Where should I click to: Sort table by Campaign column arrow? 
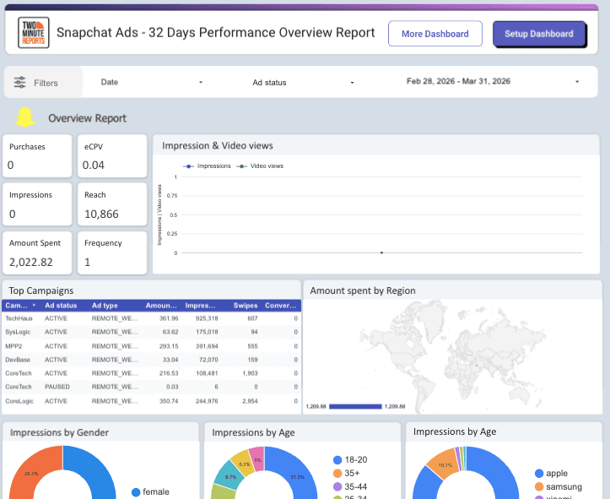tap(34, 305)
